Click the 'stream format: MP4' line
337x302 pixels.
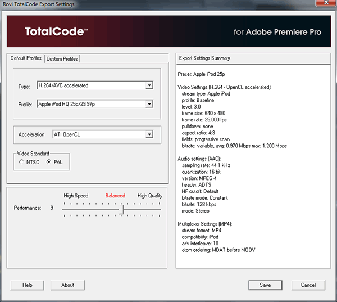tap(202, 231)
